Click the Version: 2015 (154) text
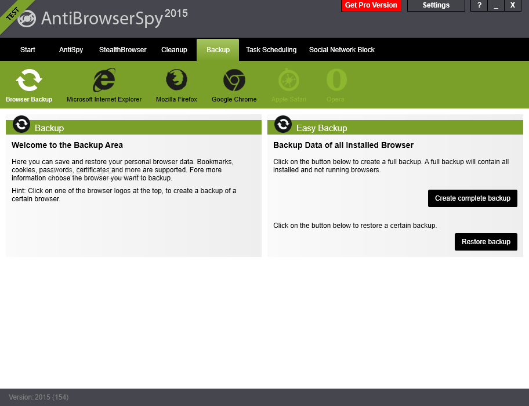The image size is (529, 406). point(39,397)
